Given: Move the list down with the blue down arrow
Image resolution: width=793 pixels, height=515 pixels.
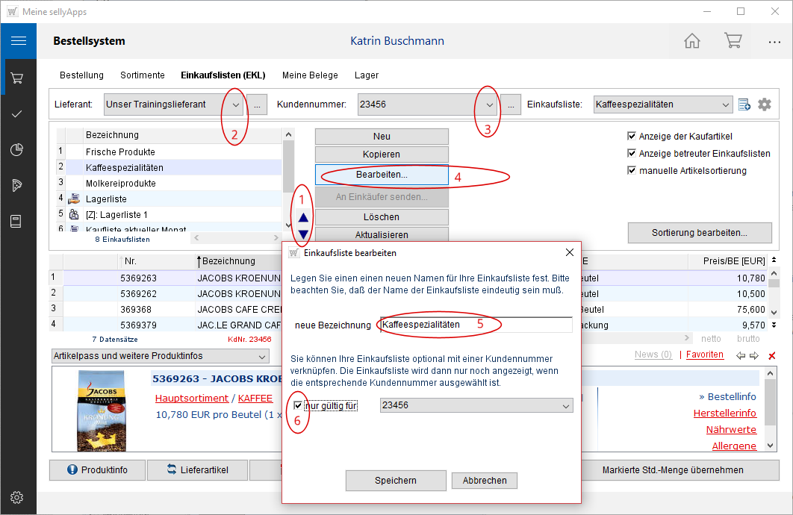Looking at the screenshot, I should click(303, 234).
